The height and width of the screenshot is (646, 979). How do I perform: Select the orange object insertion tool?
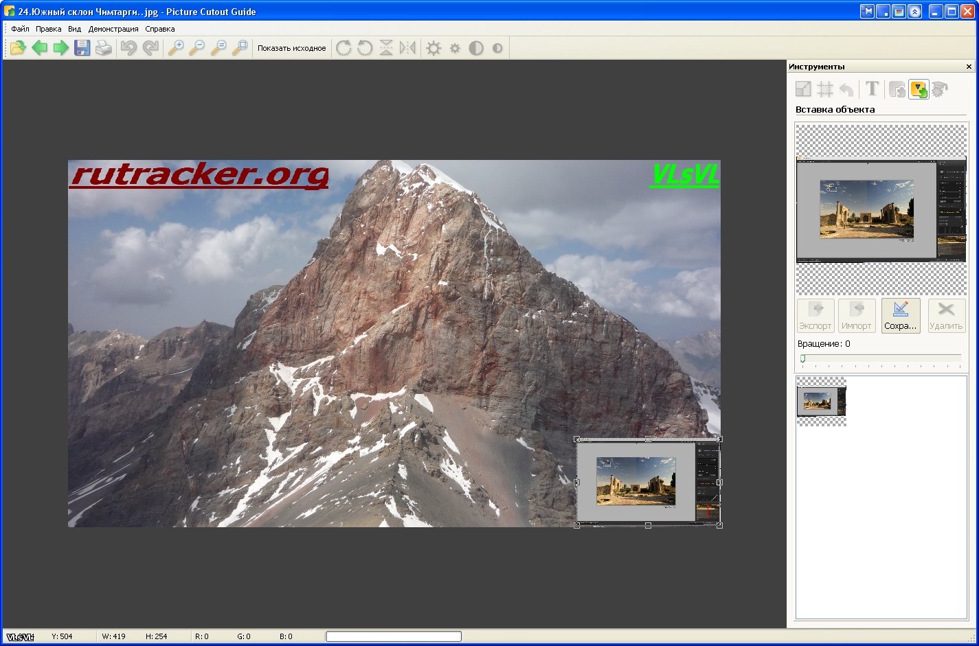coord(919,89)
